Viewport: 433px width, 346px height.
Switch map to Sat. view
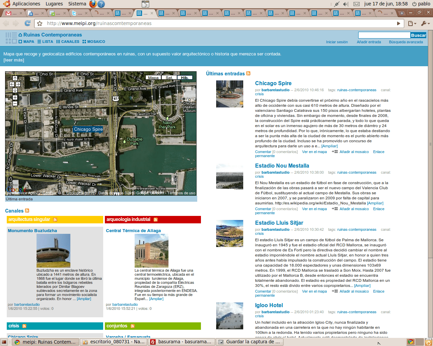(x=169, y=78)
